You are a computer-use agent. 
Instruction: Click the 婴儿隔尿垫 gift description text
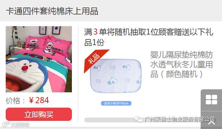click(182, 64)
